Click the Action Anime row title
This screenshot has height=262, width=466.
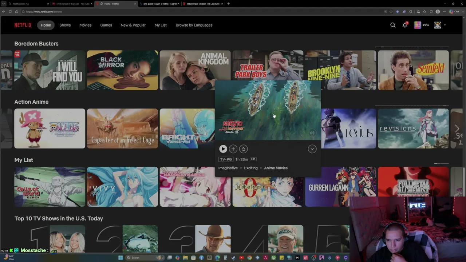click(31, 102)
